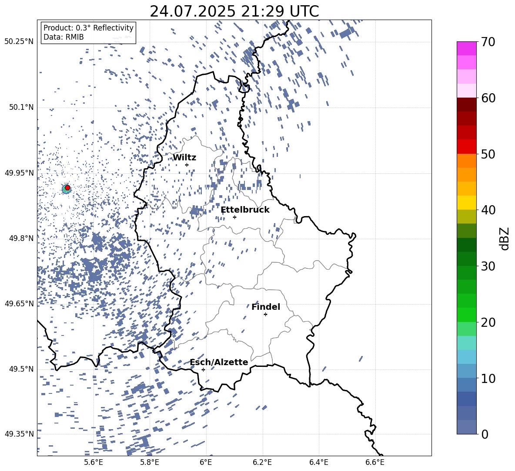Click the dark green colorbar segment near 30 dBZ

pos(466,259)
